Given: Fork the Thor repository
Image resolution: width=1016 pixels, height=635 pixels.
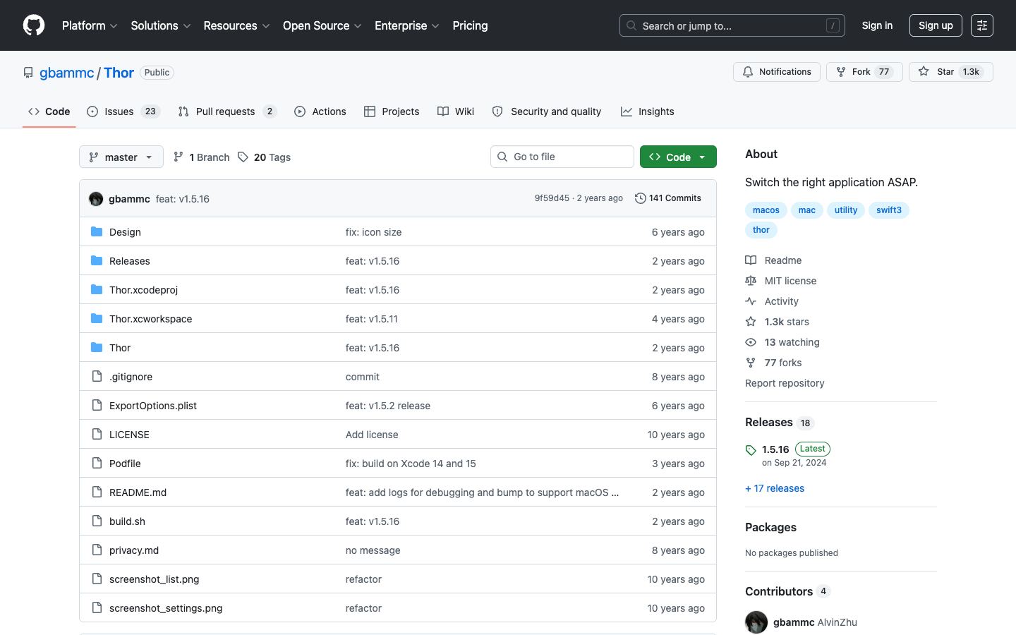Looking at the screenshot, I should coord(864,72).
